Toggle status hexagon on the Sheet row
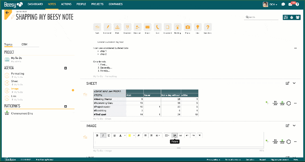305x162 pixels. point(288,103)
